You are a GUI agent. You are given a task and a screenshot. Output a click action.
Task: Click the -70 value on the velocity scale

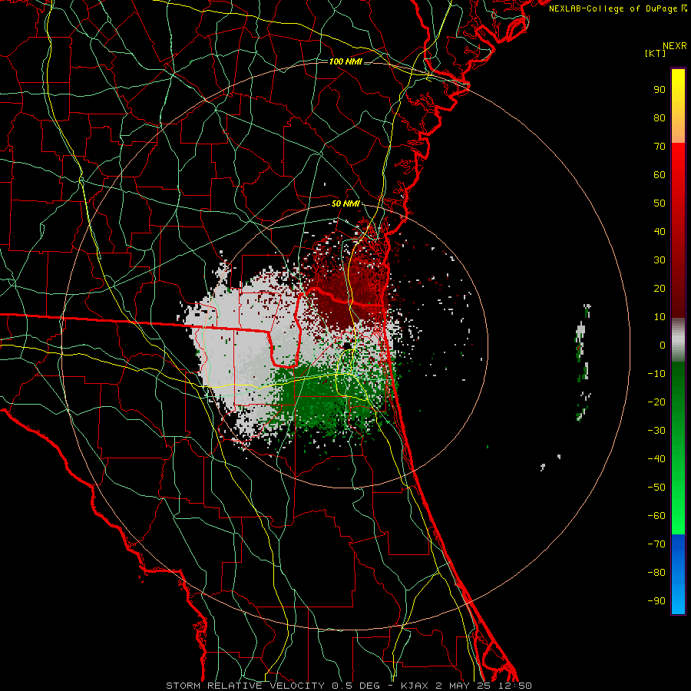click(656, 544)
